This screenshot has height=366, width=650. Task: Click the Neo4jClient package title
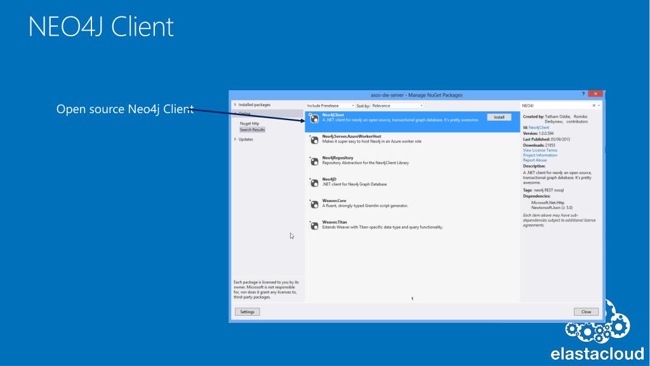pos(333,115)
